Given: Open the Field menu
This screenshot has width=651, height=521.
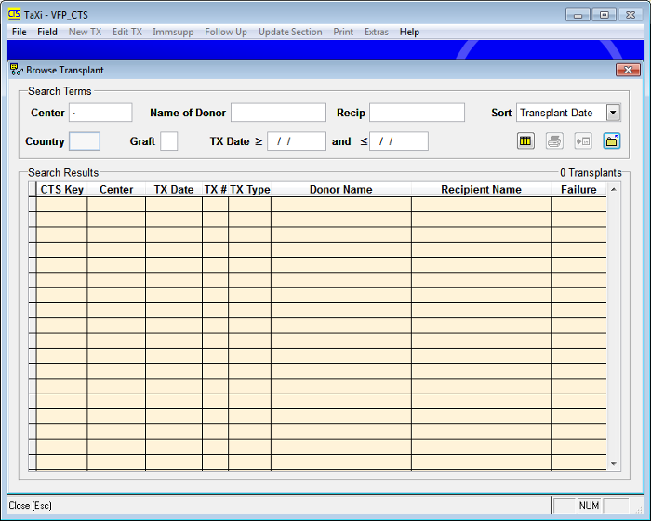Looking at the screenshot, I should pos(47,32).
